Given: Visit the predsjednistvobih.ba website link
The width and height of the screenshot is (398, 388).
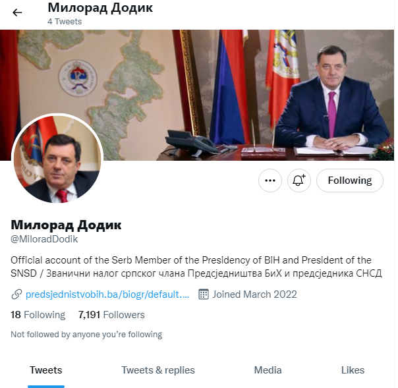Looking at the screenshot, I should (x=107, y=294).
